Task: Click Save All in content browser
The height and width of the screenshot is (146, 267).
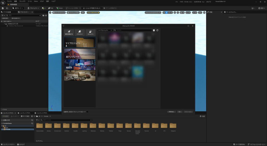Action: [x=25, y=116]
